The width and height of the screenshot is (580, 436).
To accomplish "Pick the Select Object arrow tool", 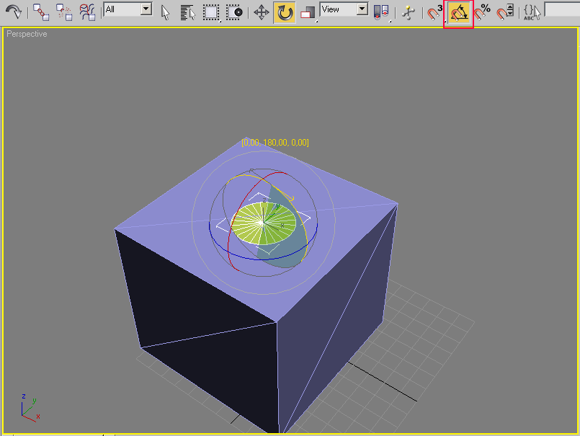I will click(165, 12).
